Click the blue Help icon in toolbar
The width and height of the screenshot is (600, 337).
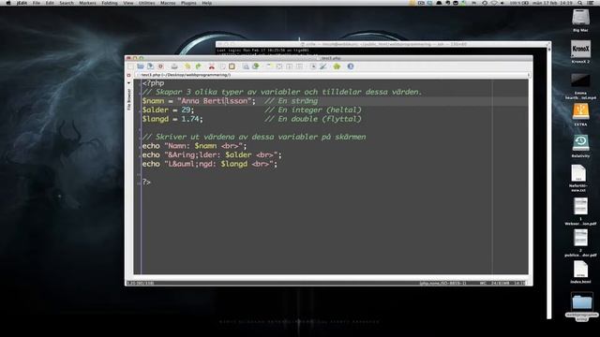[x=351, y=66]
